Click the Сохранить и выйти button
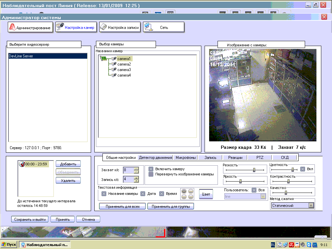This screenshot has width=332, height=249. click(x=30, y=219)
